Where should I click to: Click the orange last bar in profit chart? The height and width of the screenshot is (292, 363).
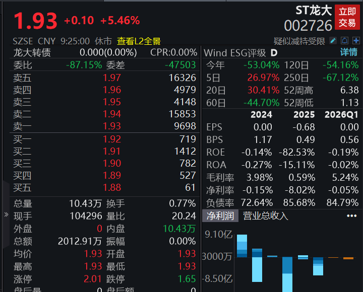click(x=348, y=258)
